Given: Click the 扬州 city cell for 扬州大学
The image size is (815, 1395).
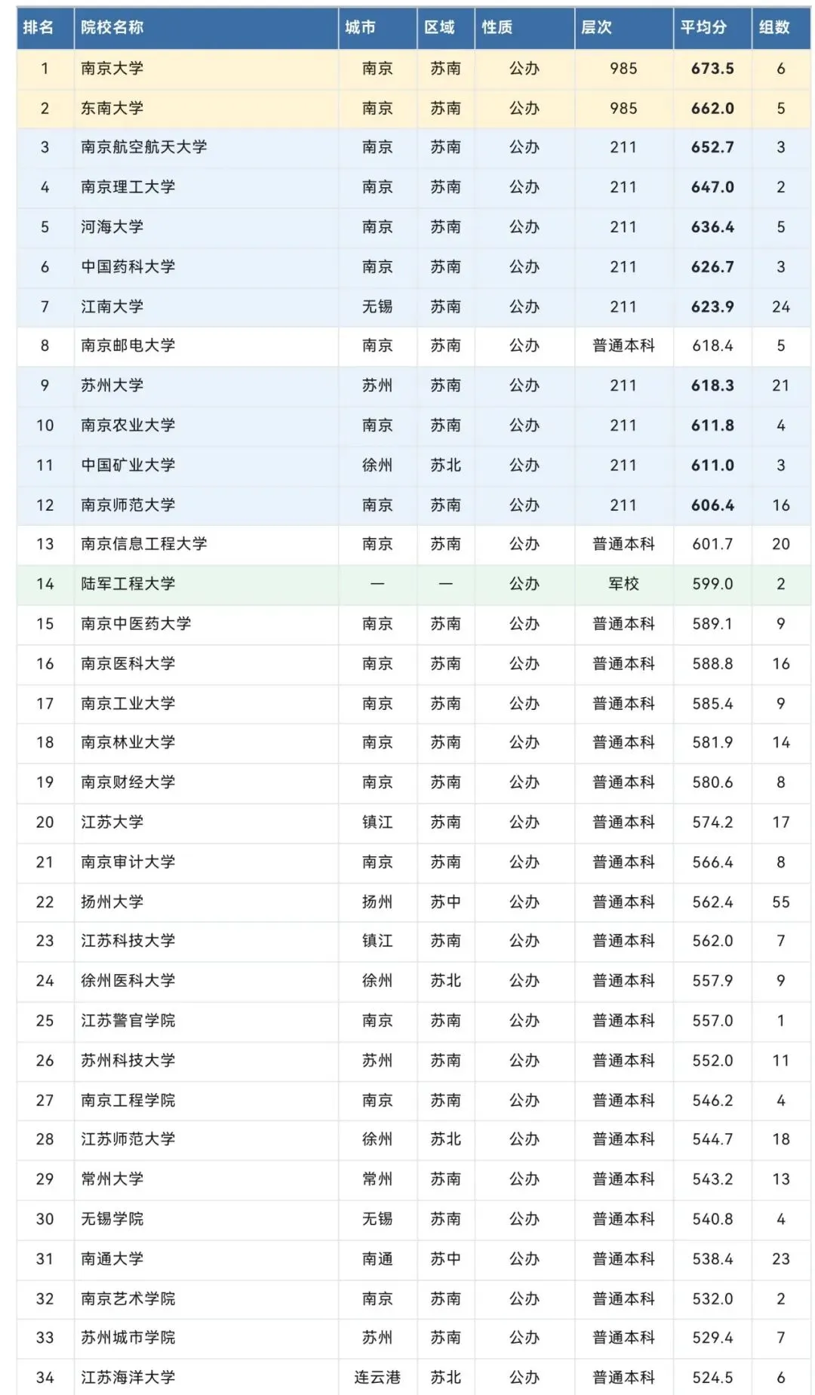Looking at the screenshot, I should coord(377,903).
